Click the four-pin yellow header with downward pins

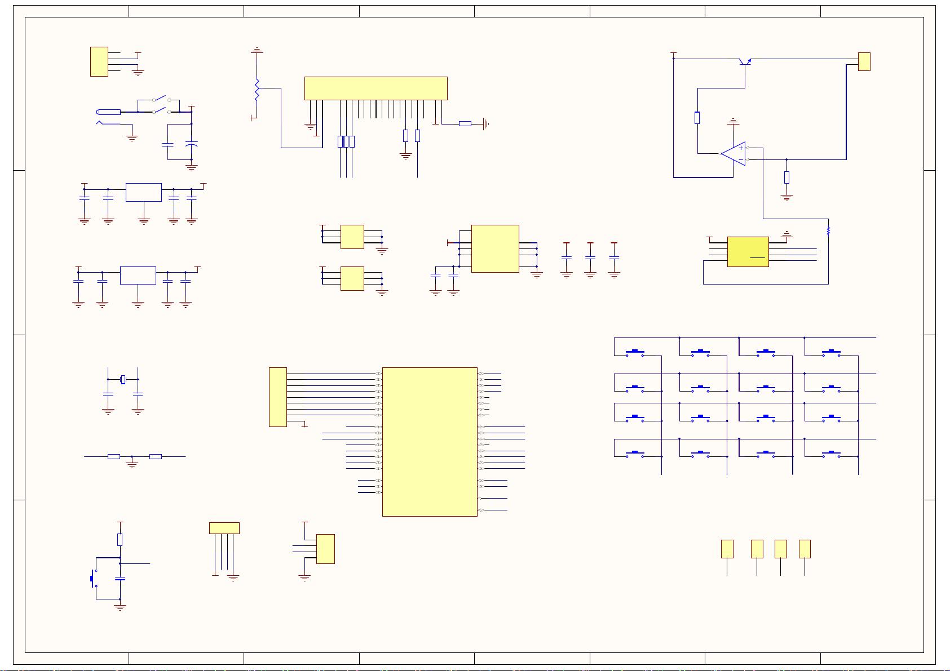(x=224, y=528)
